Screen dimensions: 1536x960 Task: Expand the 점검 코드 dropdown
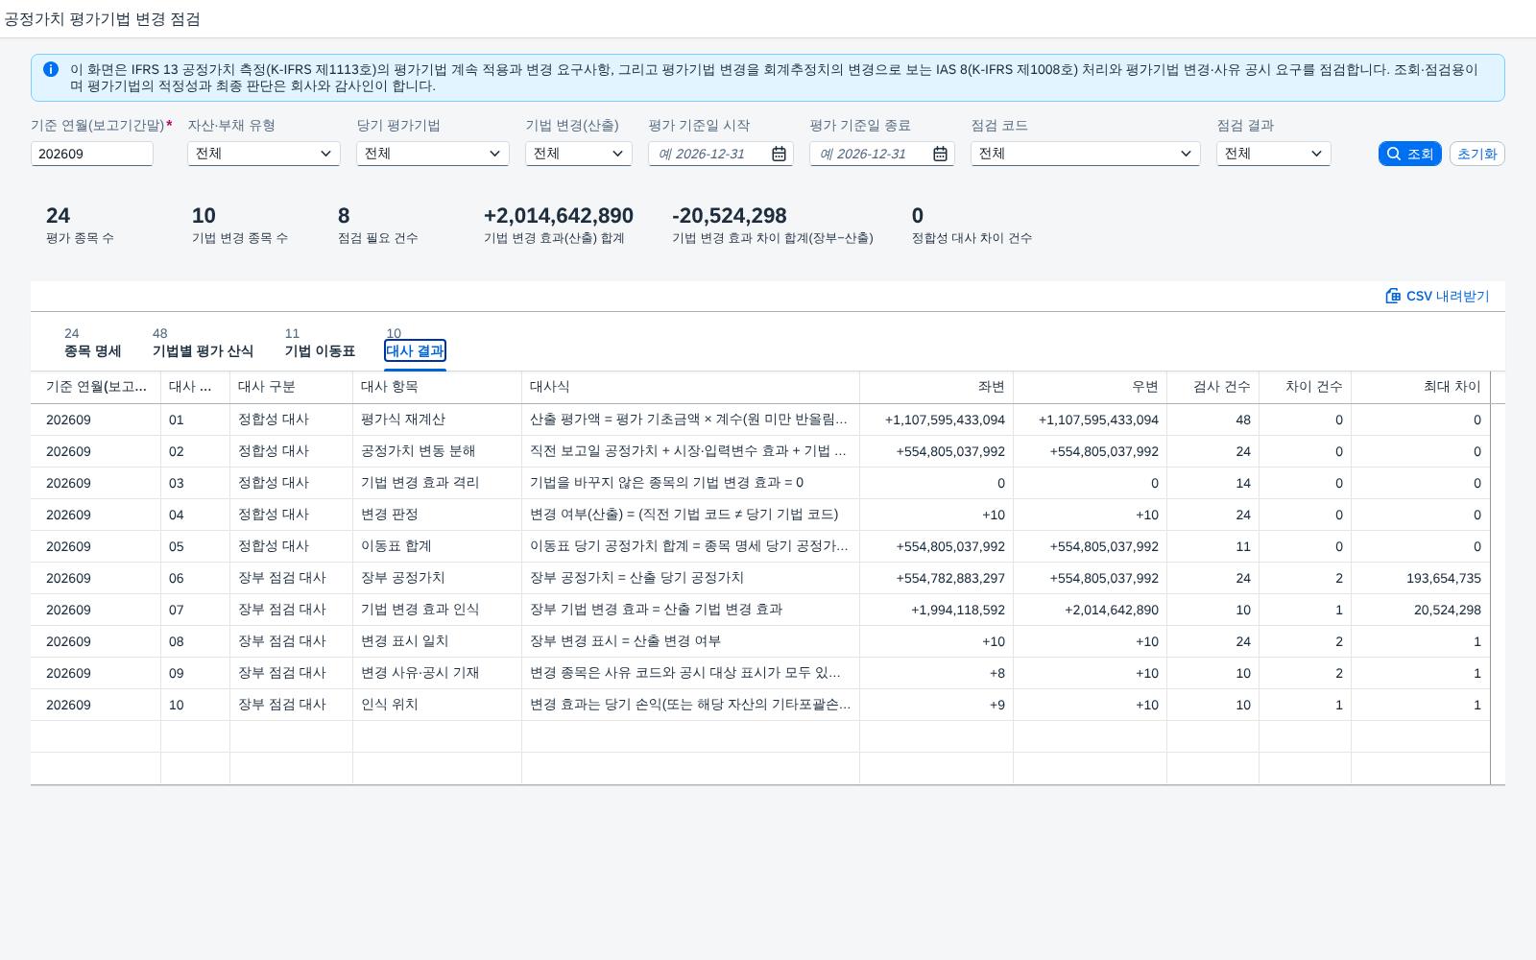pyautogui.click(x=1186, y=154)
